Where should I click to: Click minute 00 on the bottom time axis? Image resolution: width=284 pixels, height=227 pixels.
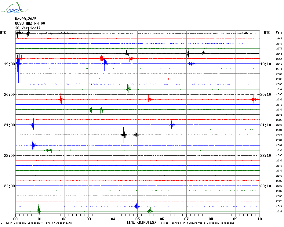15,219
